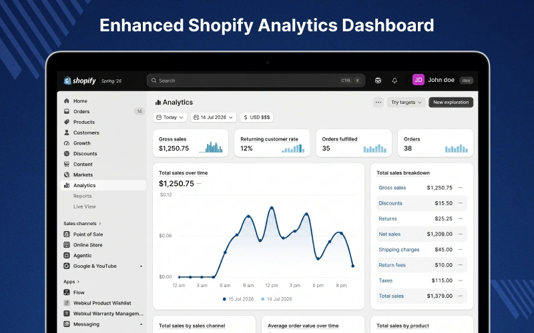Viewport: 534px width, 333px height.
Task: Click the Markets globe icon
Action: (67, 174)
